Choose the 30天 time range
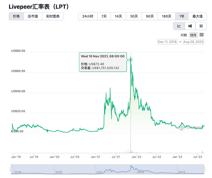The width and height of the screenshot is (212, 178). 134,16
